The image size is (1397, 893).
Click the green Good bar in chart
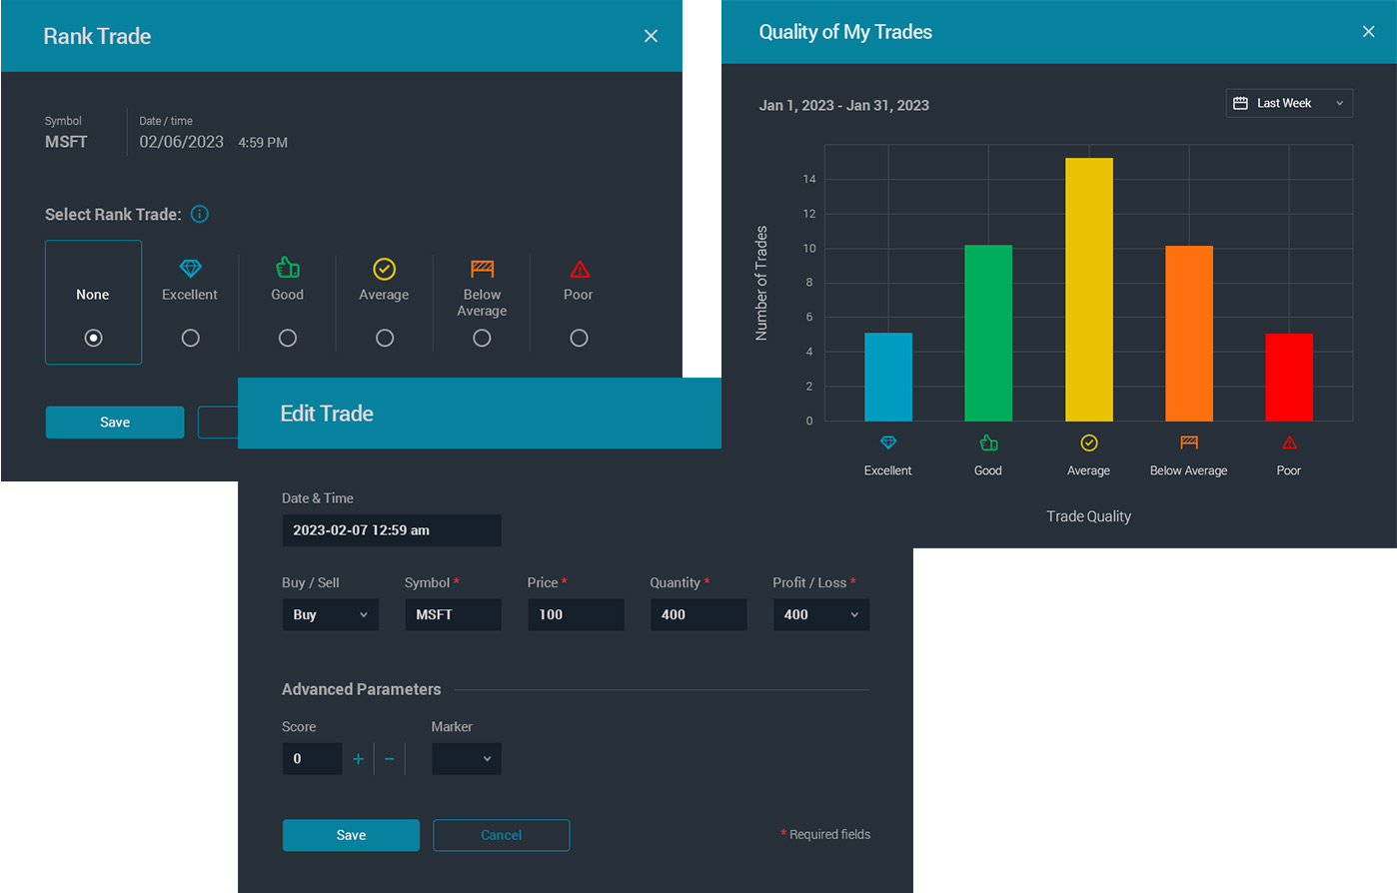pyautogui.click(x=988, y=333)
